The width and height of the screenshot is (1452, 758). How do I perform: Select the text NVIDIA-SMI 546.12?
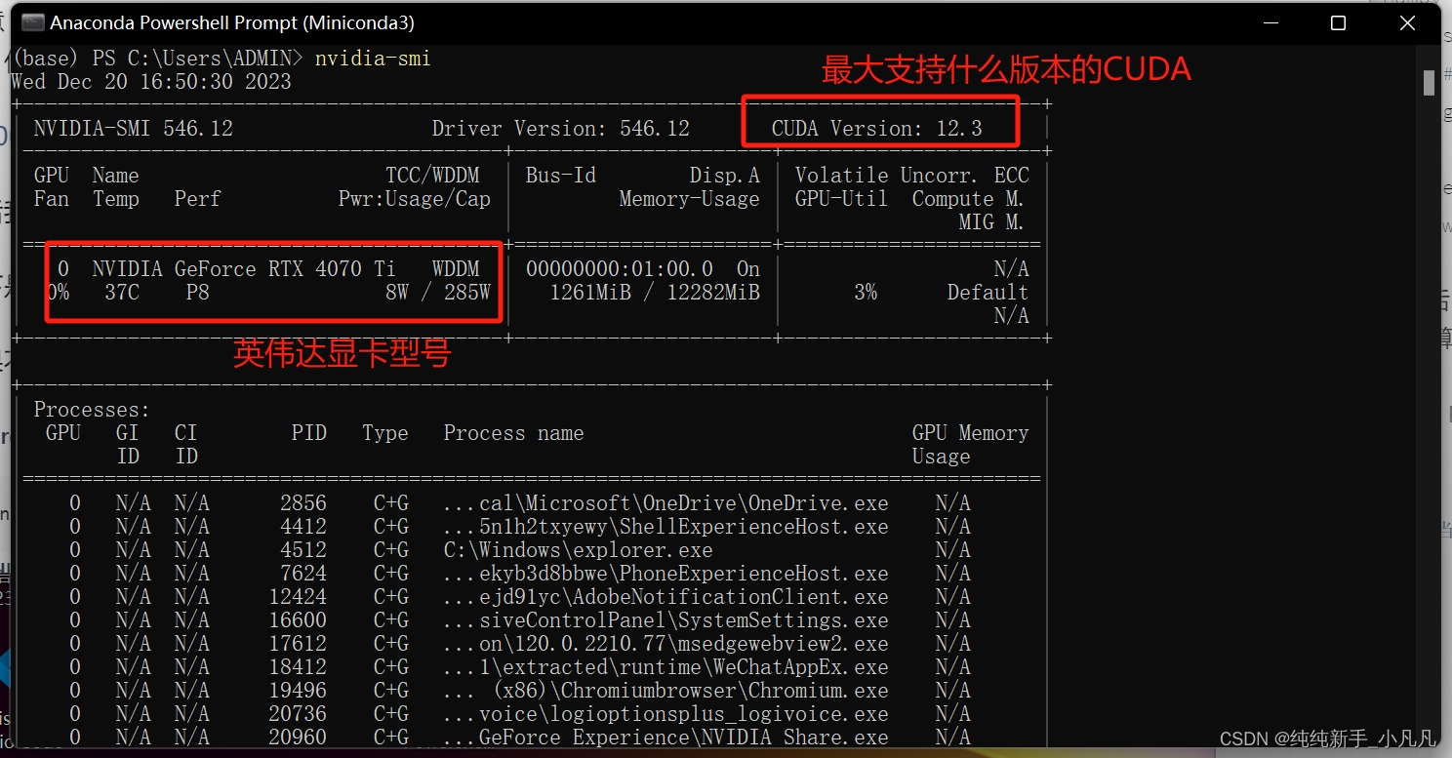[x=134, y=129]
